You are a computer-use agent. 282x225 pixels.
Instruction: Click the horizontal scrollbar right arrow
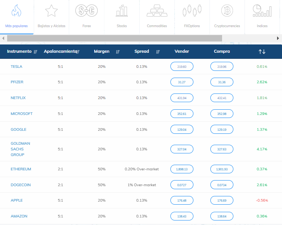278,38
